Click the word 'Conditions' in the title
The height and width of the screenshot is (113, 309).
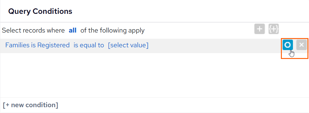tap(52, 11)
